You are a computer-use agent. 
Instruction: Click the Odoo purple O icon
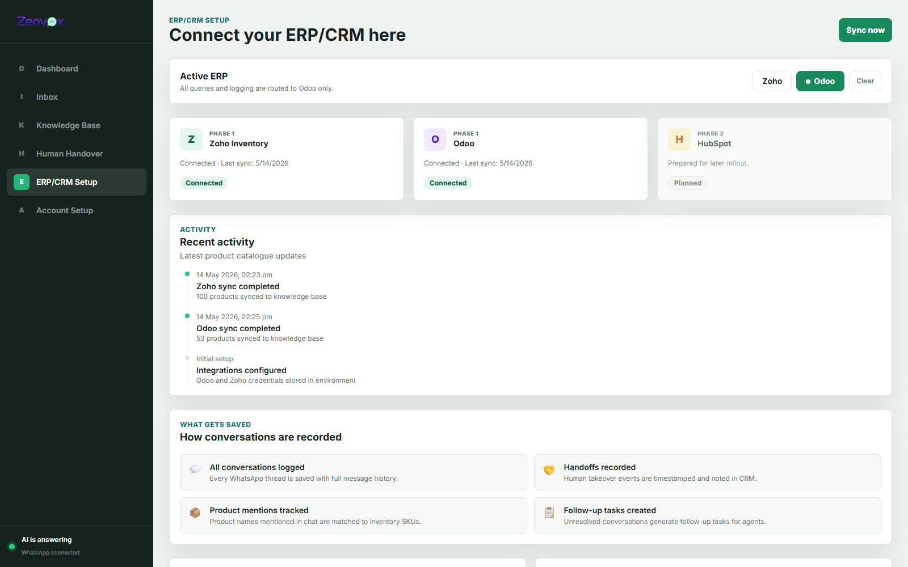pyautogui.click(x=435, y=139)
